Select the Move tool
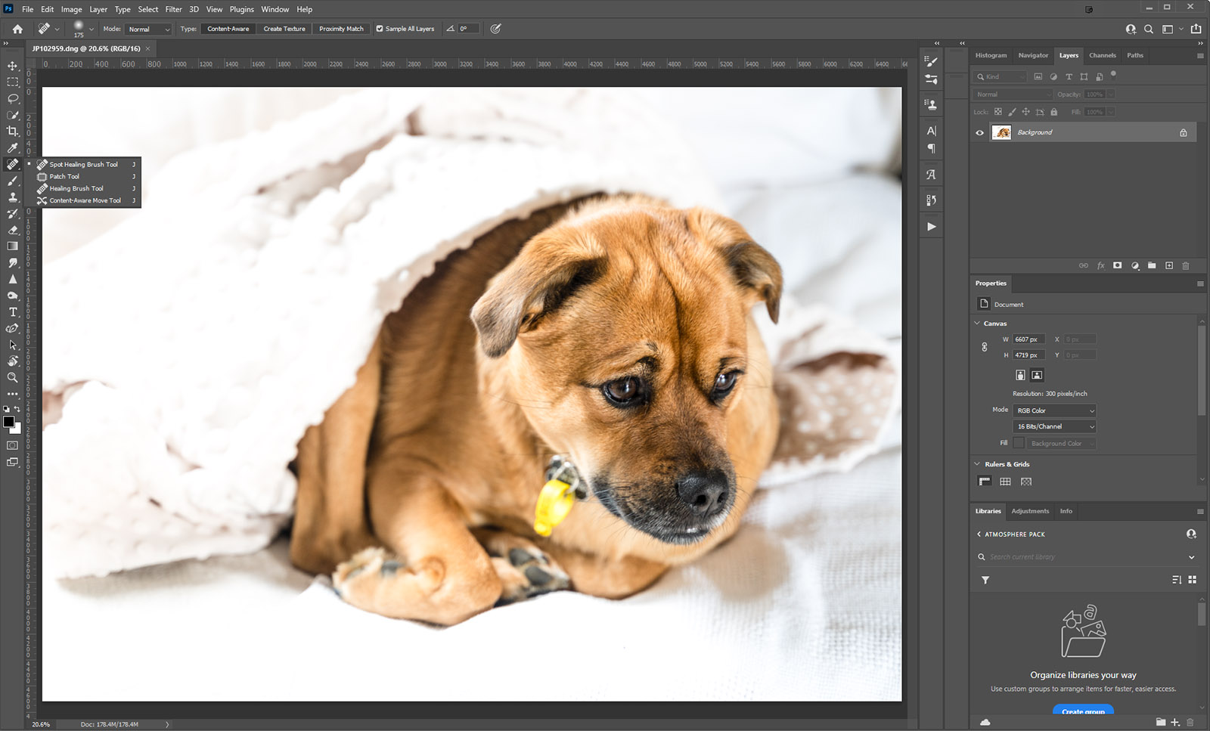 [13, 66]
